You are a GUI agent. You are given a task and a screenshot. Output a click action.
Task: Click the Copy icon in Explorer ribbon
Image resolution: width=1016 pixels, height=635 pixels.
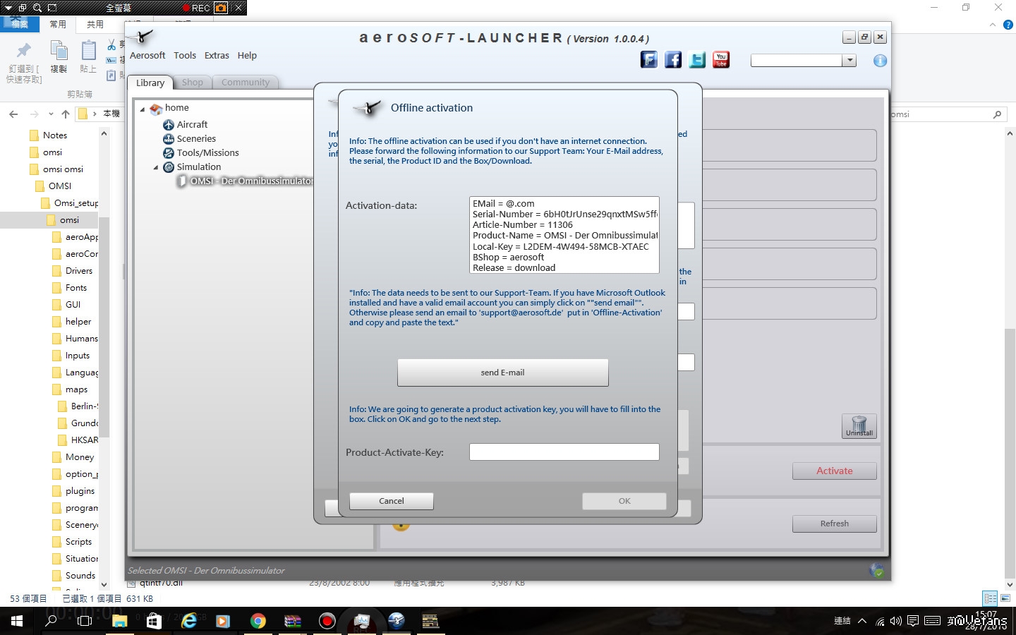59,51
